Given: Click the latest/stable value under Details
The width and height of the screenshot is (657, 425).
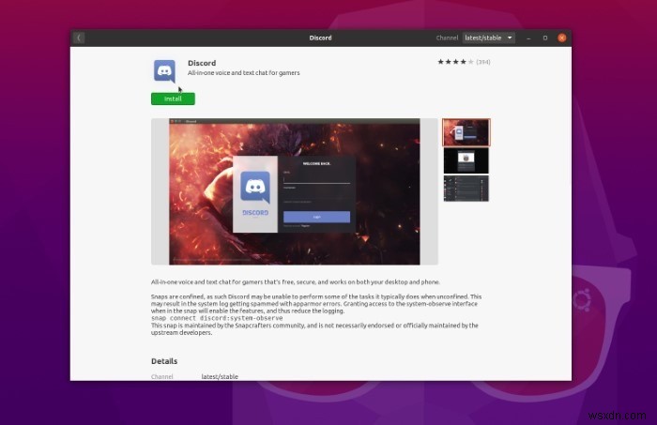Looking at the screenshot, I should click(x=220, y=376).
